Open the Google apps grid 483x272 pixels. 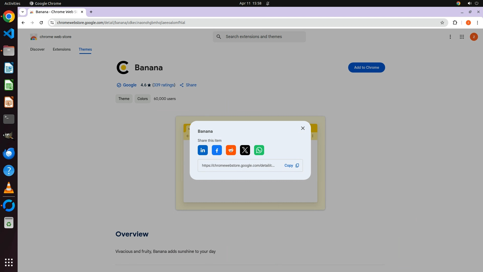click(462, 37)
